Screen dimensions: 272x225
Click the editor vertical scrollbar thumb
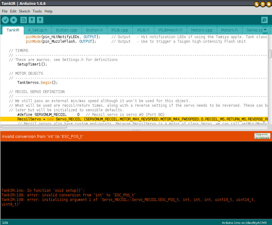point(270,54)
